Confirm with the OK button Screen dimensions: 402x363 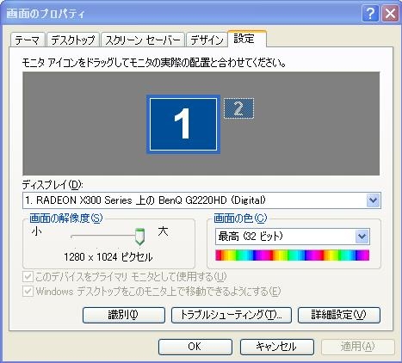(195, 347)
